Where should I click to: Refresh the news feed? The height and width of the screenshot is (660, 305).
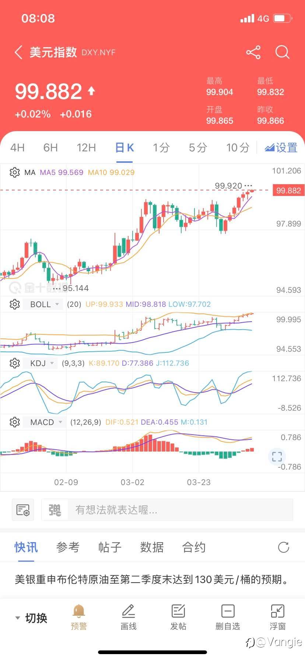tap(283, 547)
